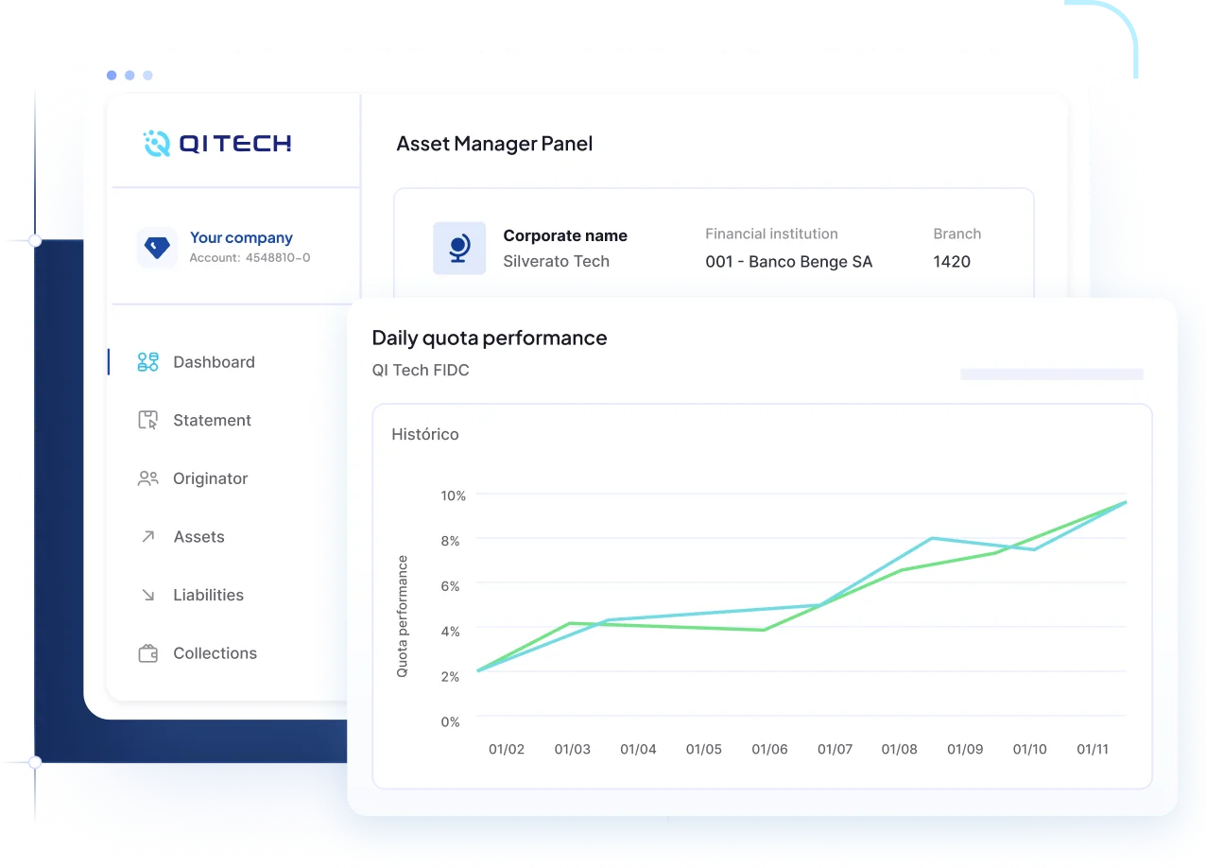Select the first pagination dot
Image resolution: width=1206 pixels, height=868 pixels.
(x=112, y=75)
